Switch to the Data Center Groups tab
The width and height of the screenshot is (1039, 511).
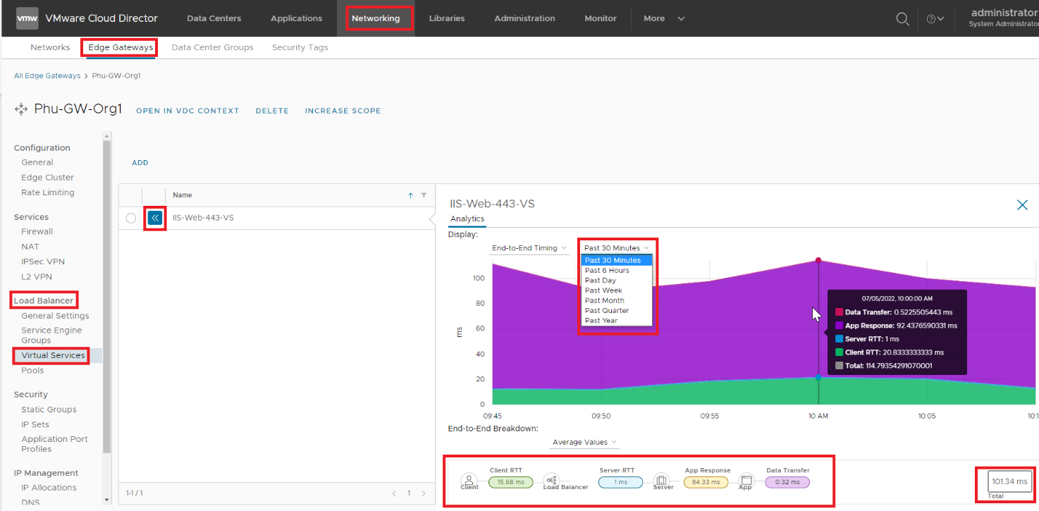212,47
